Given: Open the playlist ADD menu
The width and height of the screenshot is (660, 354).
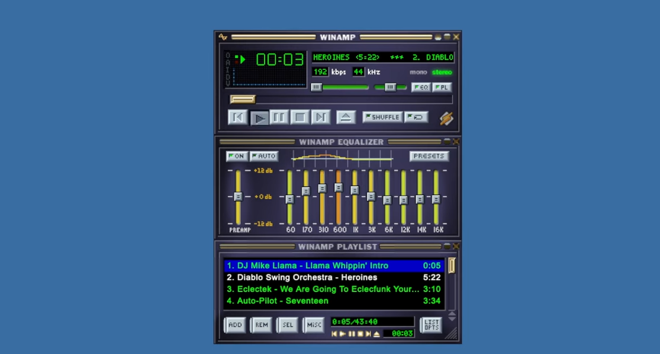Looking at the screenshot, I should [235, 325].
